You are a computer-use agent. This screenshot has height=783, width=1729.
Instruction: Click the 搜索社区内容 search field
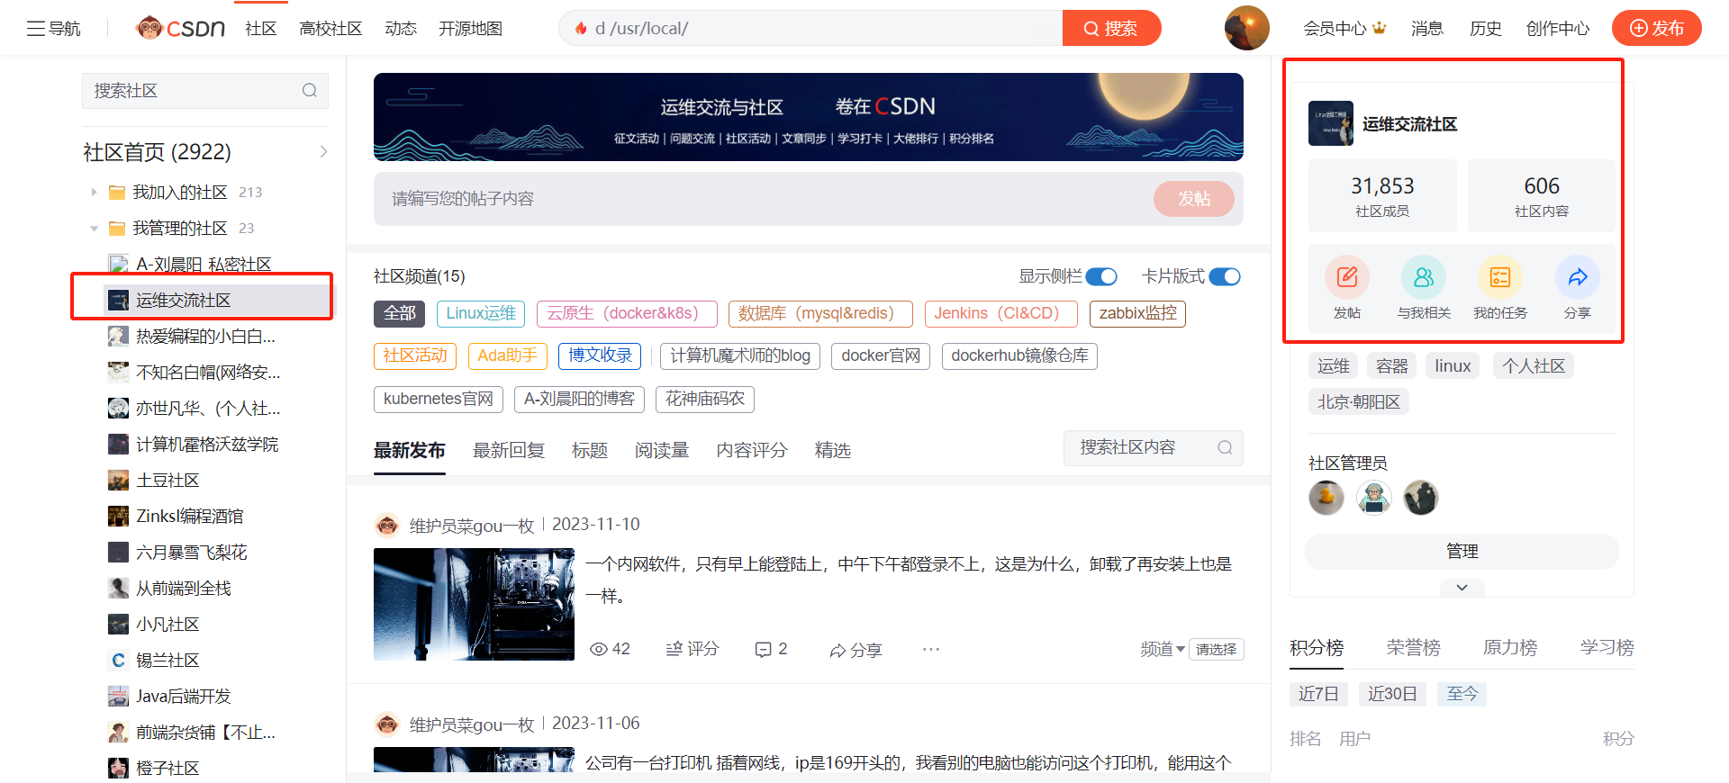pos(1154,447)
